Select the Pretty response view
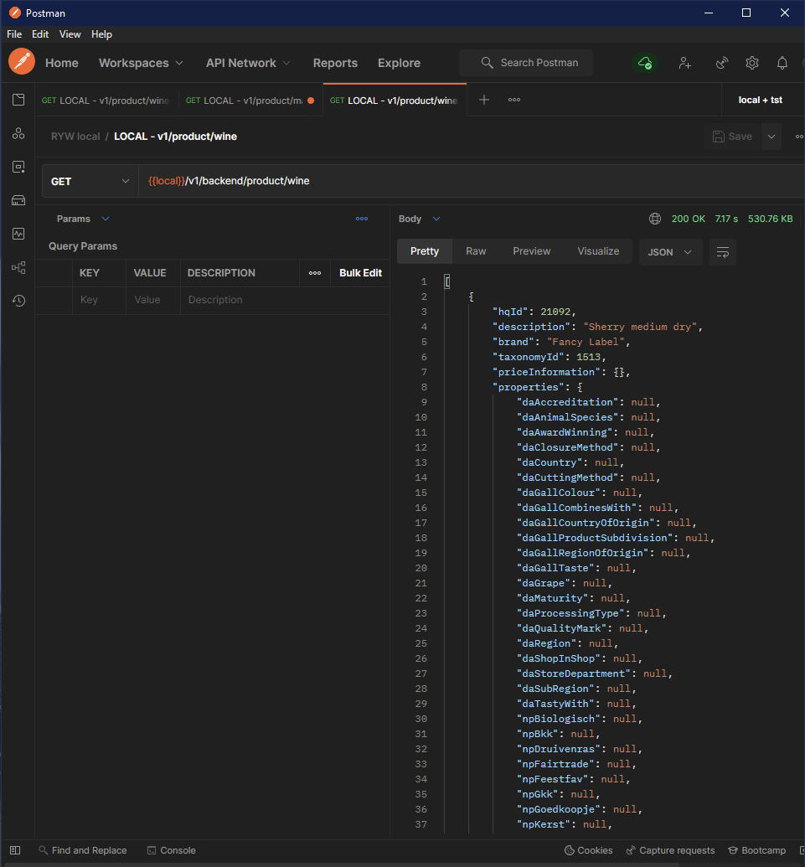The height and width of the screenshot is (867, 805). (x=425, y=251)
